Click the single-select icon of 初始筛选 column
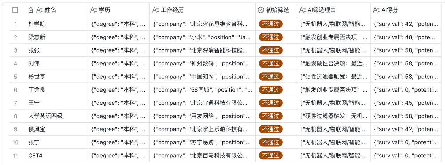This screenshot has width=445, height=165. pos(261,10)
